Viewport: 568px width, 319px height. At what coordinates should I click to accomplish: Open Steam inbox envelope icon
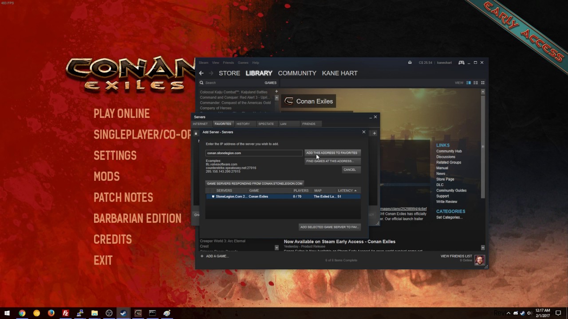pyautogui.click(x=410, y=62)
